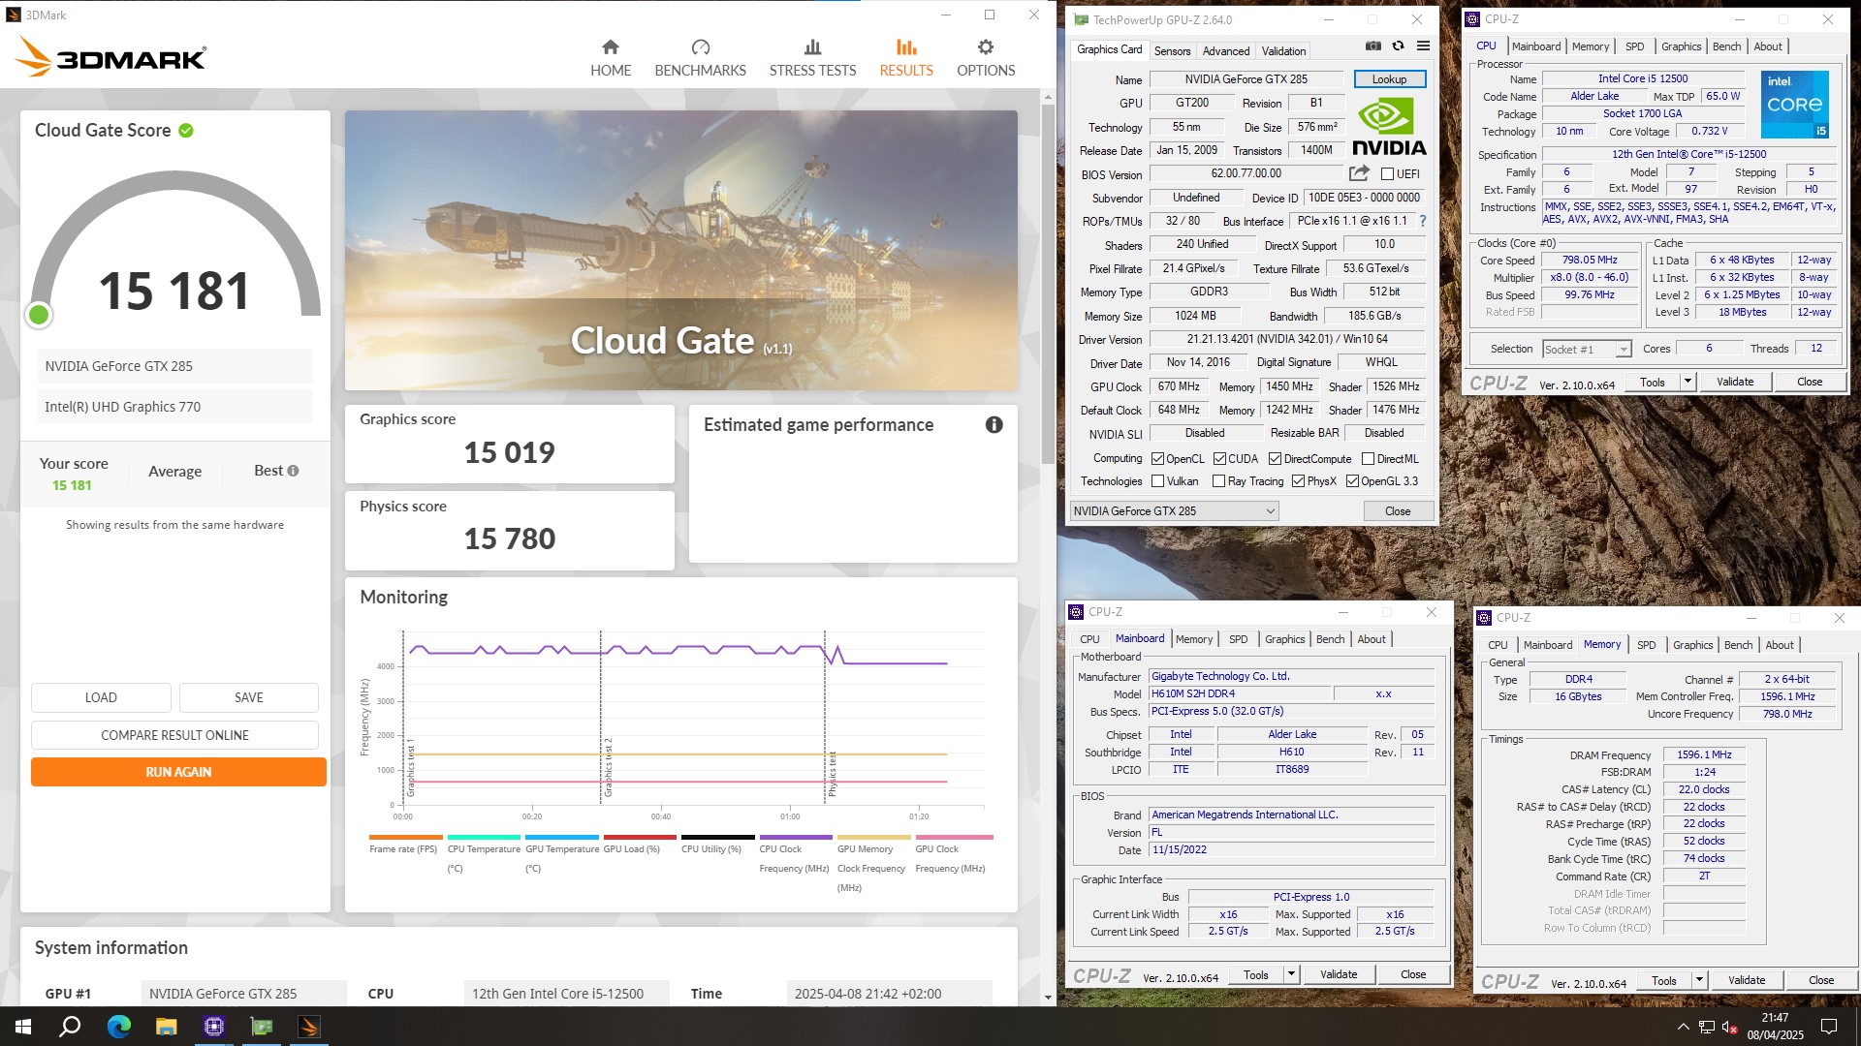
Task: Expand Tools dropdown arrow in Mainboard CPU-Z window
Action: 1291,974
